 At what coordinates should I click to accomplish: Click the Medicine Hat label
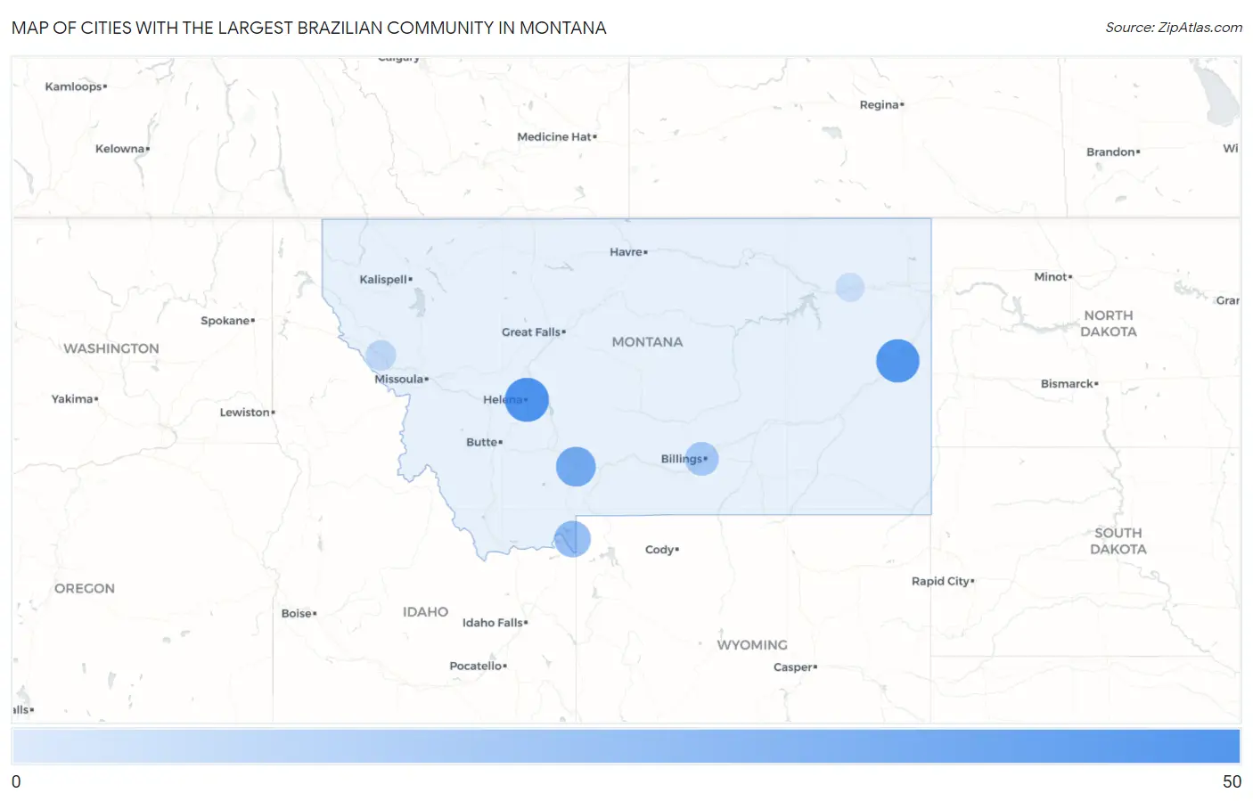pyautogui.click(x=554, y=137)
